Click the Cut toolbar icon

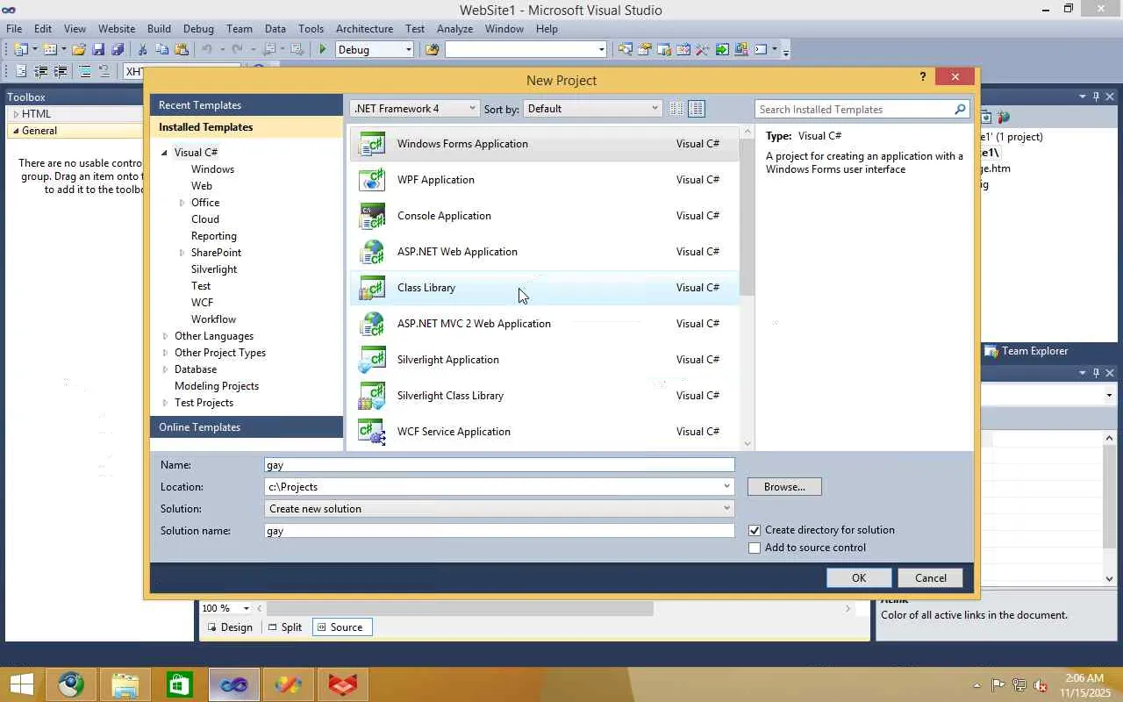[x=143, y=50]
